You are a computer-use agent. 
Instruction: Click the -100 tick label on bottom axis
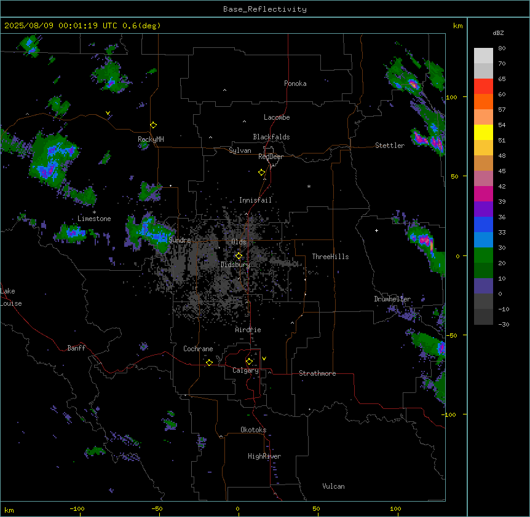pyautogui.click(x=77, y=508)
